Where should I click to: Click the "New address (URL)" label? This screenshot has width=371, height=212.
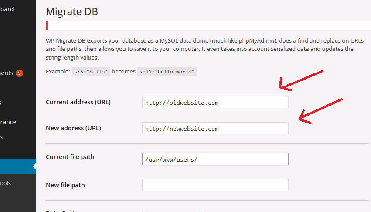pos(73,129)
